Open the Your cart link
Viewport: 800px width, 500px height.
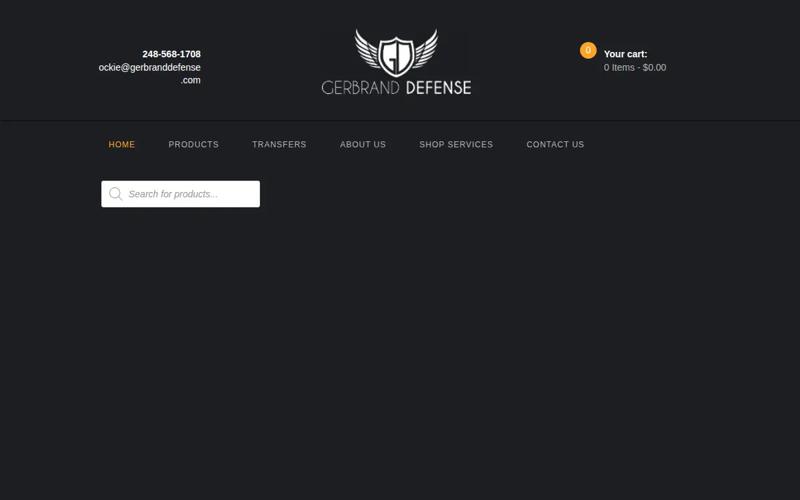click(x=625, y=54)
